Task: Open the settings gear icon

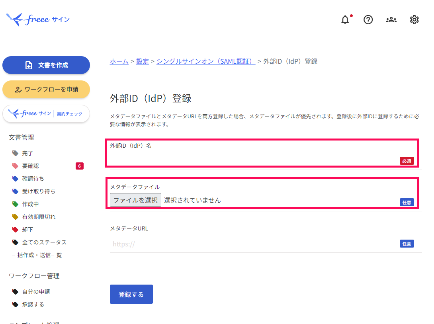Action: click(414, 20)
